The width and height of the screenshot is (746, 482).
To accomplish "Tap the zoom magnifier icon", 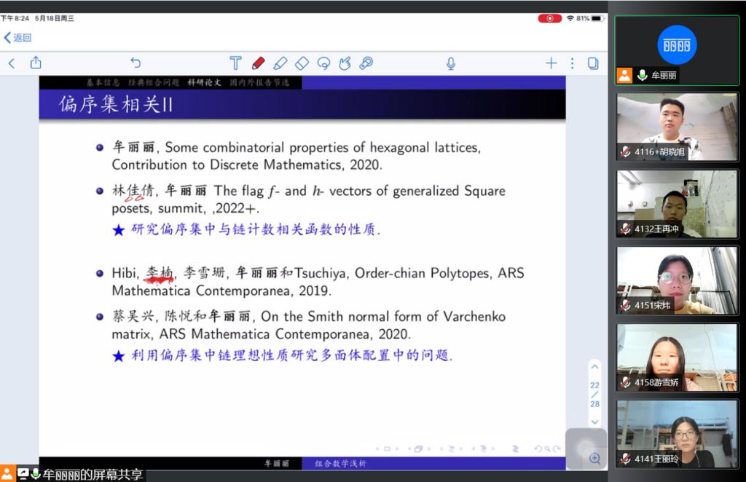I will point(594,458).
